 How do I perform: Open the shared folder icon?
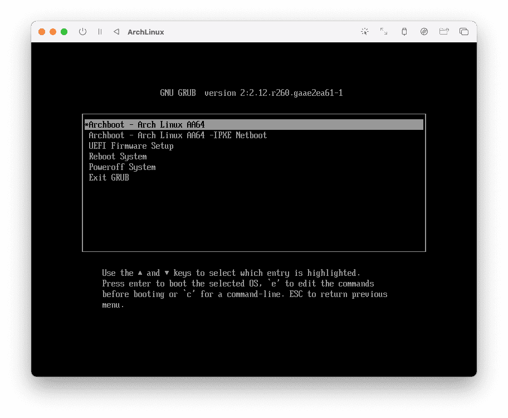[444, 31]
